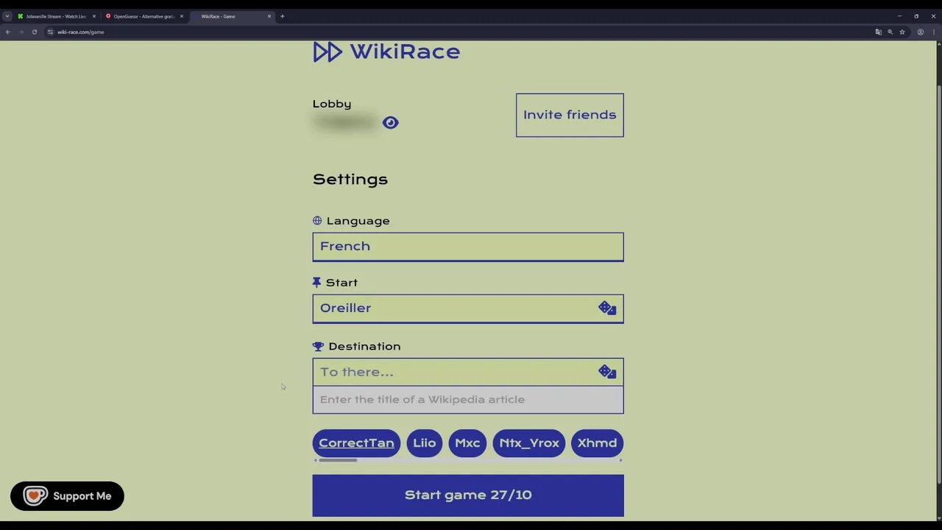
Task: Select the WikiRace - Game tab
Action: [x=231, y=16]
